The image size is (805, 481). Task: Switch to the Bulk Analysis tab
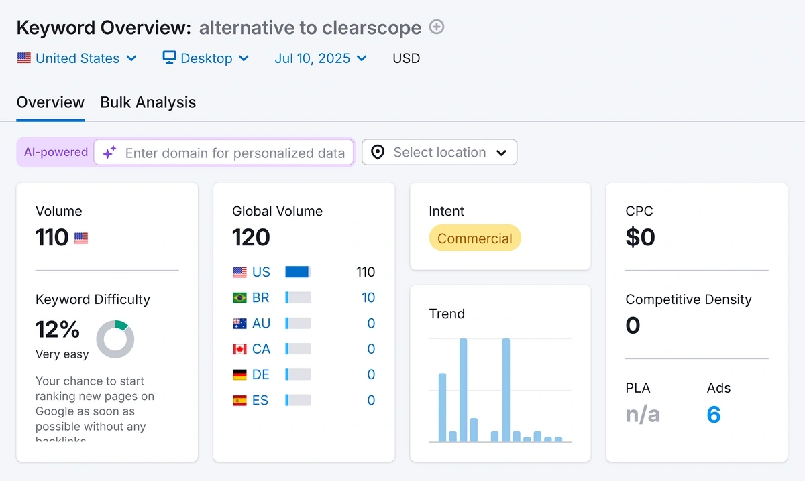[x=148, y=102]
